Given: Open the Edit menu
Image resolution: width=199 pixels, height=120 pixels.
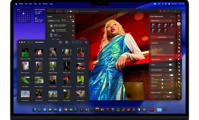Looking at the screenshot, I should 31,4.
